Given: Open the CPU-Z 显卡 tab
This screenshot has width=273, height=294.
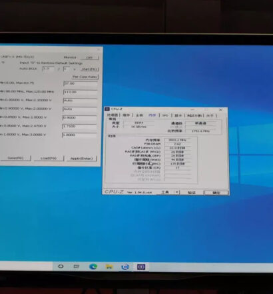Looking at the screenshot, I should tap(178, 115).
